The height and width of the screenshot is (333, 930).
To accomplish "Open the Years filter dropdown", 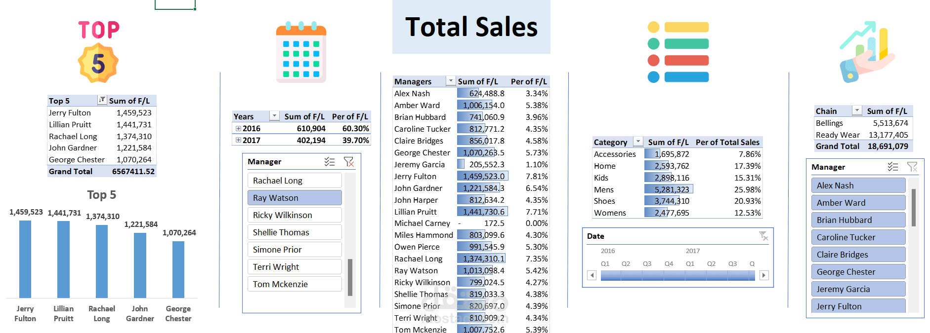I will [274, 116].
